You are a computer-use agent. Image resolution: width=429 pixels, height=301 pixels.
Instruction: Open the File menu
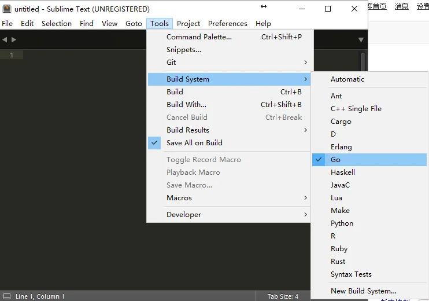8,24
